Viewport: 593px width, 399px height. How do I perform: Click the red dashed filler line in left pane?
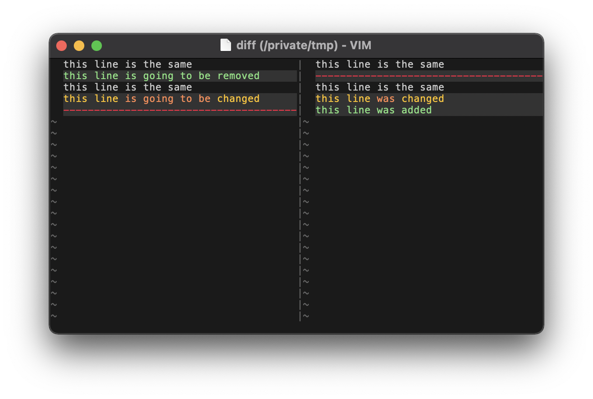pos(180,110)
